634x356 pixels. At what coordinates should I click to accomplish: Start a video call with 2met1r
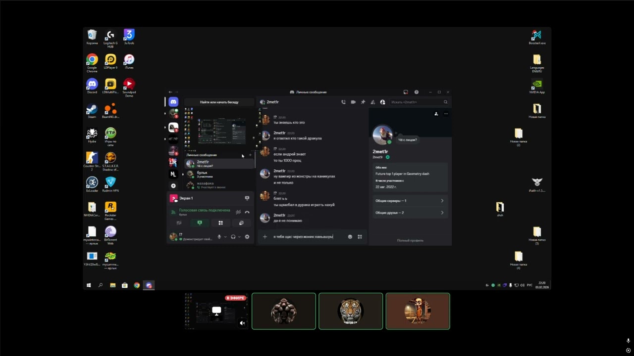coord(353,102)
